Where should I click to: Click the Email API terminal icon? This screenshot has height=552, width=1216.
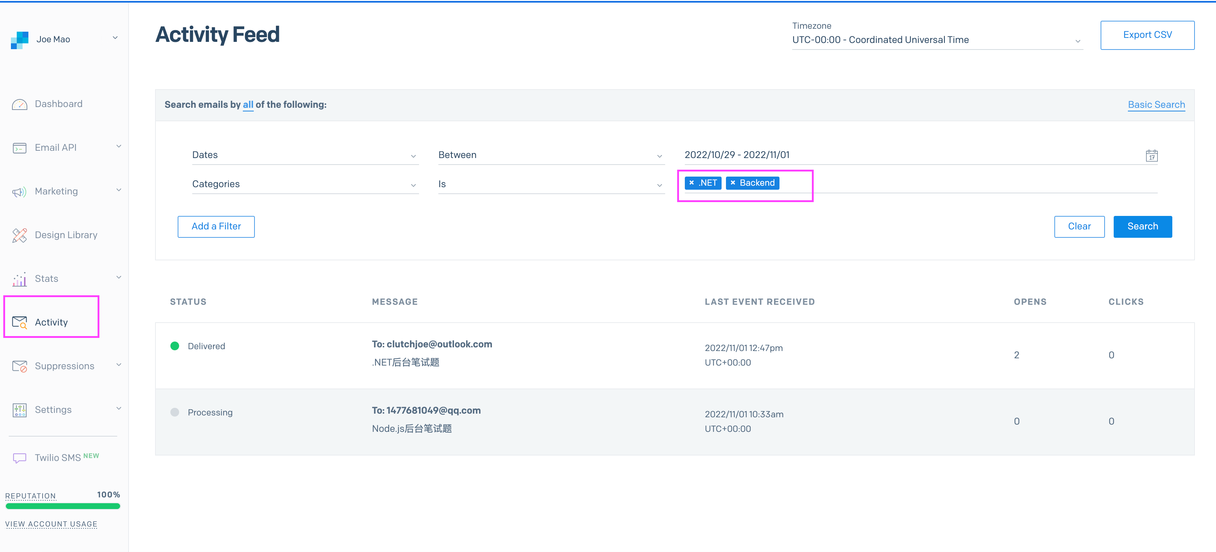(19, 148)
